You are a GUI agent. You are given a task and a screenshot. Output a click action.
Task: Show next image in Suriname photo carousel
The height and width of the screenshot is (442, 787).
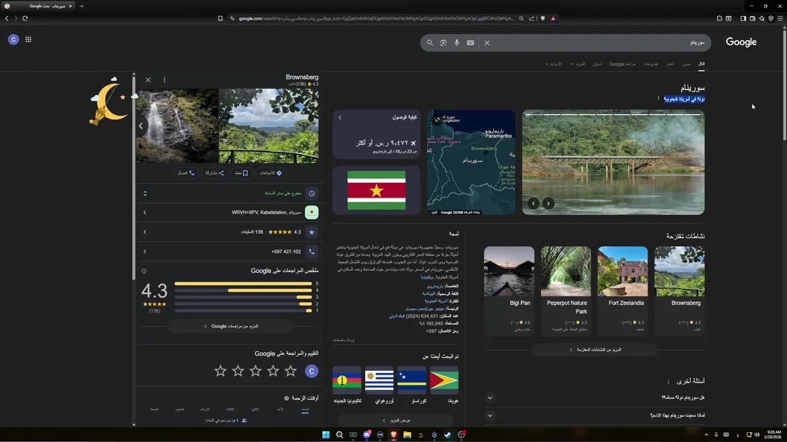(x=534, y=204)
